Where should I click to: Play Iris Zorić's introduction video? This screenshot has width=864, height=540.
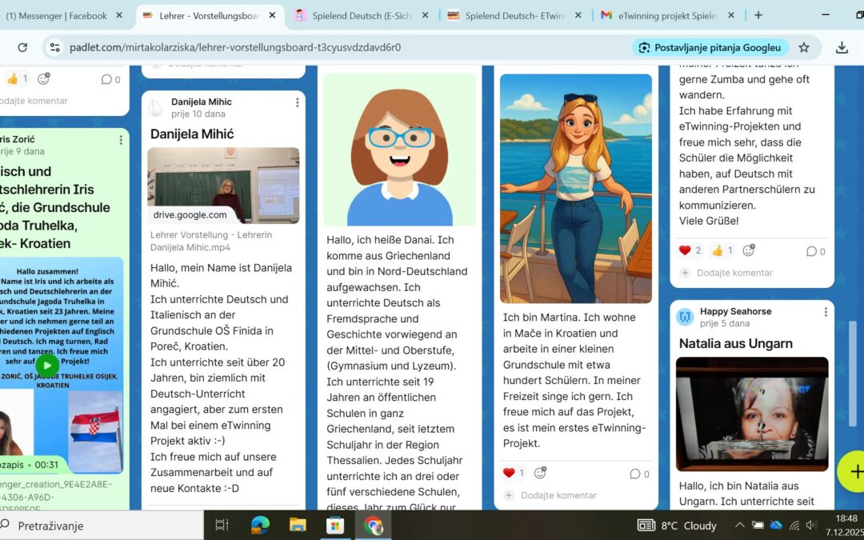(x=47, y=365)
